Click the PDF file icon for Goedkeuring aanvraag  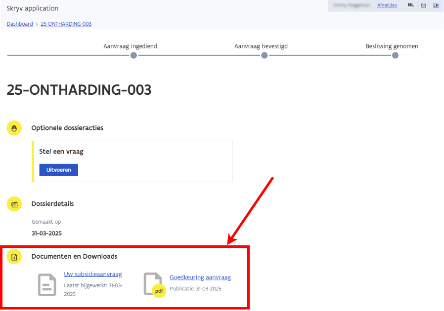pos(154,284)
